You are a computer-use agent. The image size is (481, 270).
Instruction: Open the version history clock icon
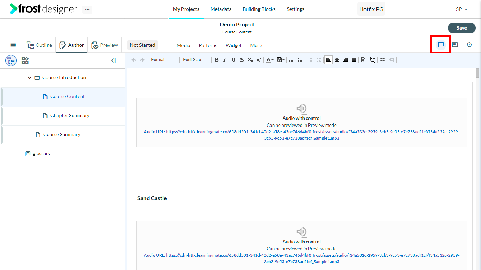[x=469, y=45]
